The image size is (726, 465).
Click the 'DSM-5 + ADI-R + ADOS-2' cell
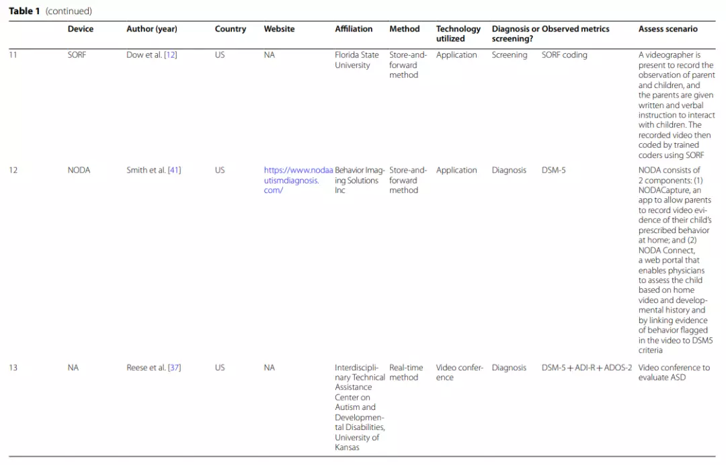point(587,368)
